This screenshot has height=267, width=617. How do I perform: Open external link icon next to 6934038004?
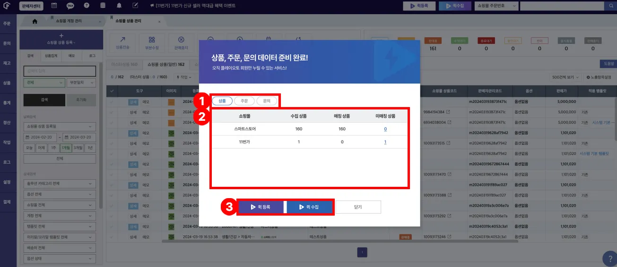(449, 122)
